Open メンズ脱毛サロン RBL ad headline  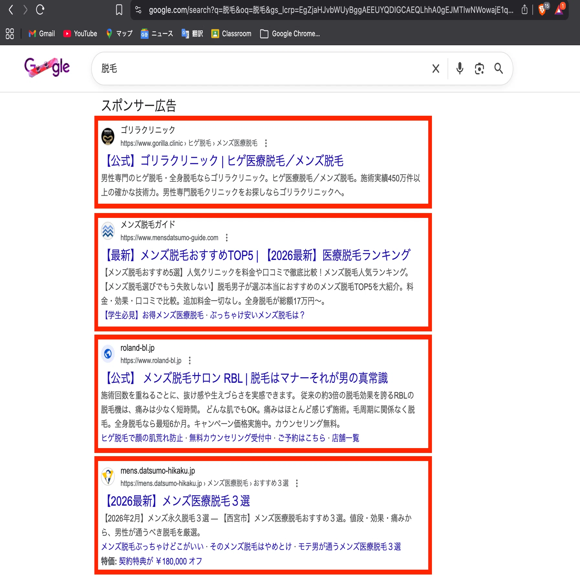pyautogui.click(x=245, y=378)
